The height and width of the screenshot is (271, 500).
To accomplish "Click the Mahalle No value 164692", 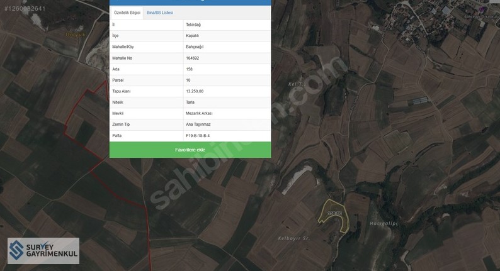I will 193,58.
